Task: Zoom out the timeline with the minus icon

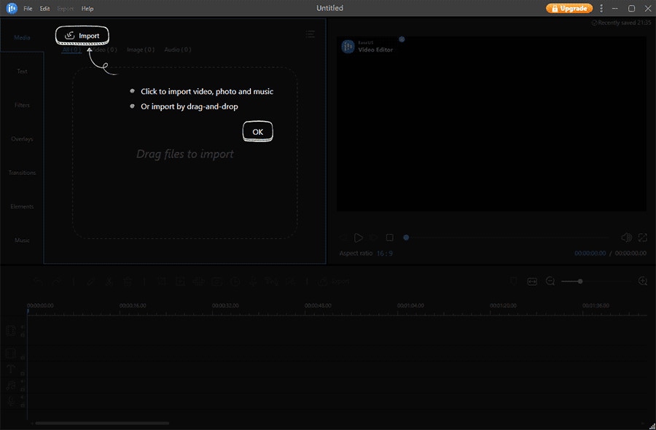Action: click(550, 282)
